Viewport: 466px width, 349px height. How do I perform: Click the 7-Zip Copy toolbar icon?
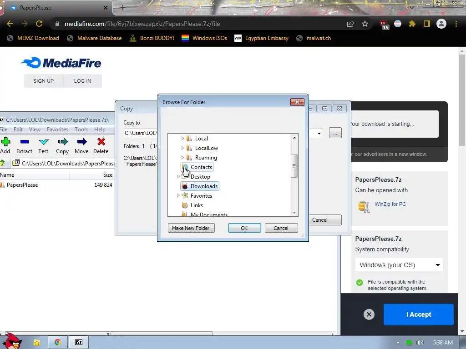point(63,142)
